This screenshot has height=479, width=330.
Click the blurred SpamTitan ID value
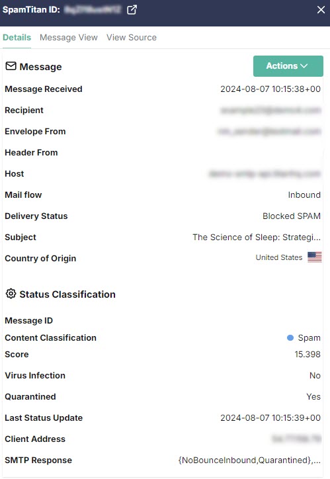click(x=93, y=10)
